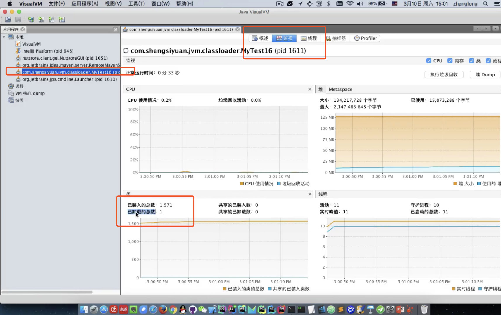Click the 已卸载的总数 label
The image size is (501, 315).
(x=142, y=212)
